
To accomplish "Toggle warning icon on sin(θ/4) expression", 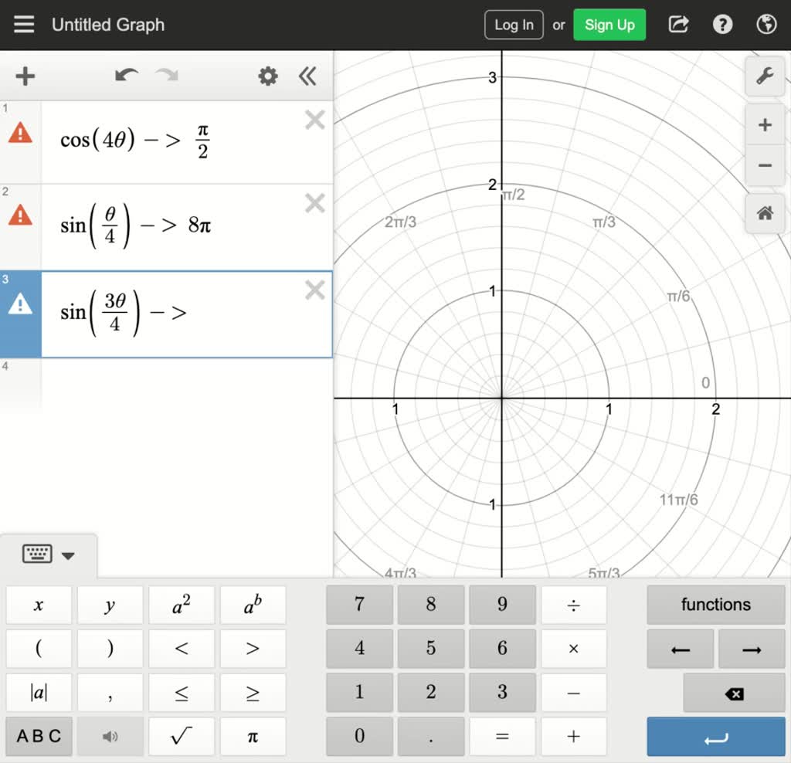I will pos(20,215).
